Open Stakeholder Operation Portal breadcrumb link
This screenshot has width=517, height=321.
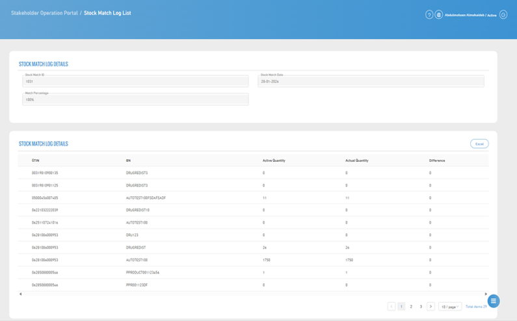click(x=44, y=13)
